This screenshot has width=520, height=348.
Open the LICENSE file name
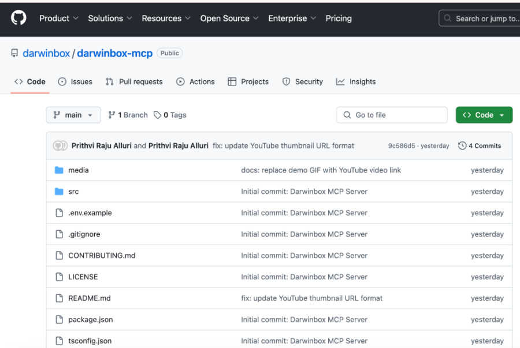(x=83, y=277)
